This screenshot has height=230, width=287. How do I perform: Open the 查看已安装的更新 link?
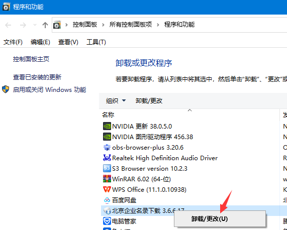click(x=37, y=77)
